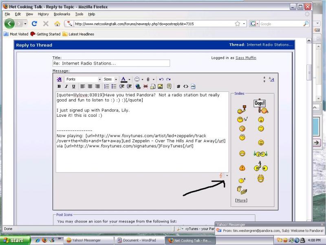Insert an unordered bullet list
326x245 pixels.
coord(114,87)
